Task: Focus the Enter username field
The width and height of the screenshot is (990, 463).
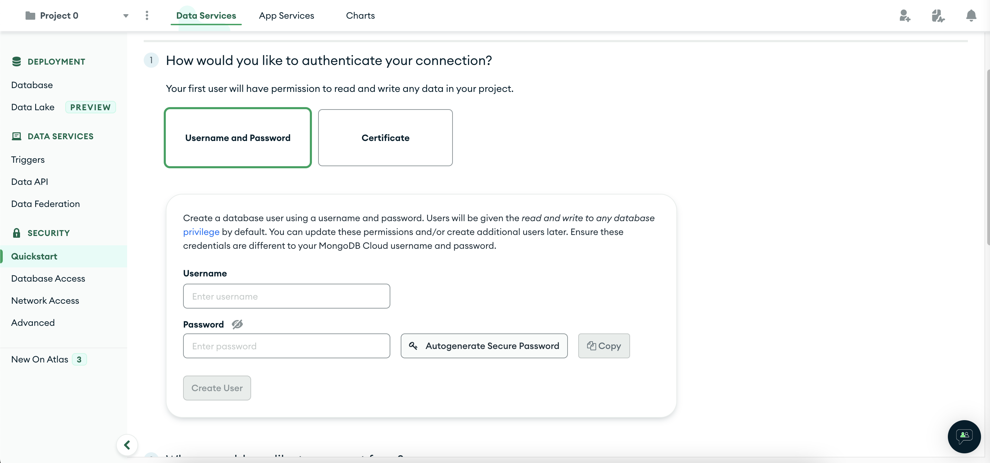Action: click(286, 296)
